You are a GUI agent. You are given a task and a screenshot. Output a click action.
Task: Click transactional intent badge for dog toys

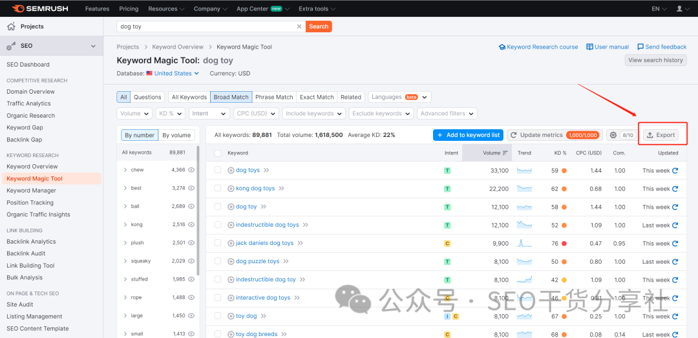[447, 171]
